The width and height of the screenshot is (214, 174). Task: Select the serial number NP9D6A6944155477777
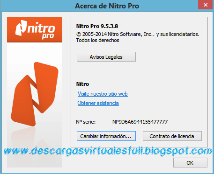tap(140, 122)
